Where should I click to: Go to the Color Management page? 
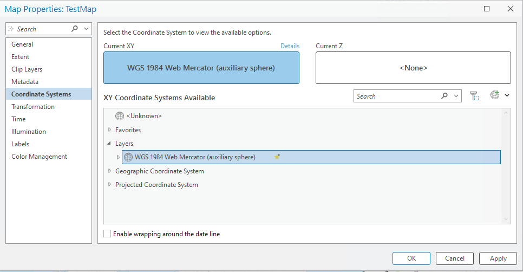(40, 157)
